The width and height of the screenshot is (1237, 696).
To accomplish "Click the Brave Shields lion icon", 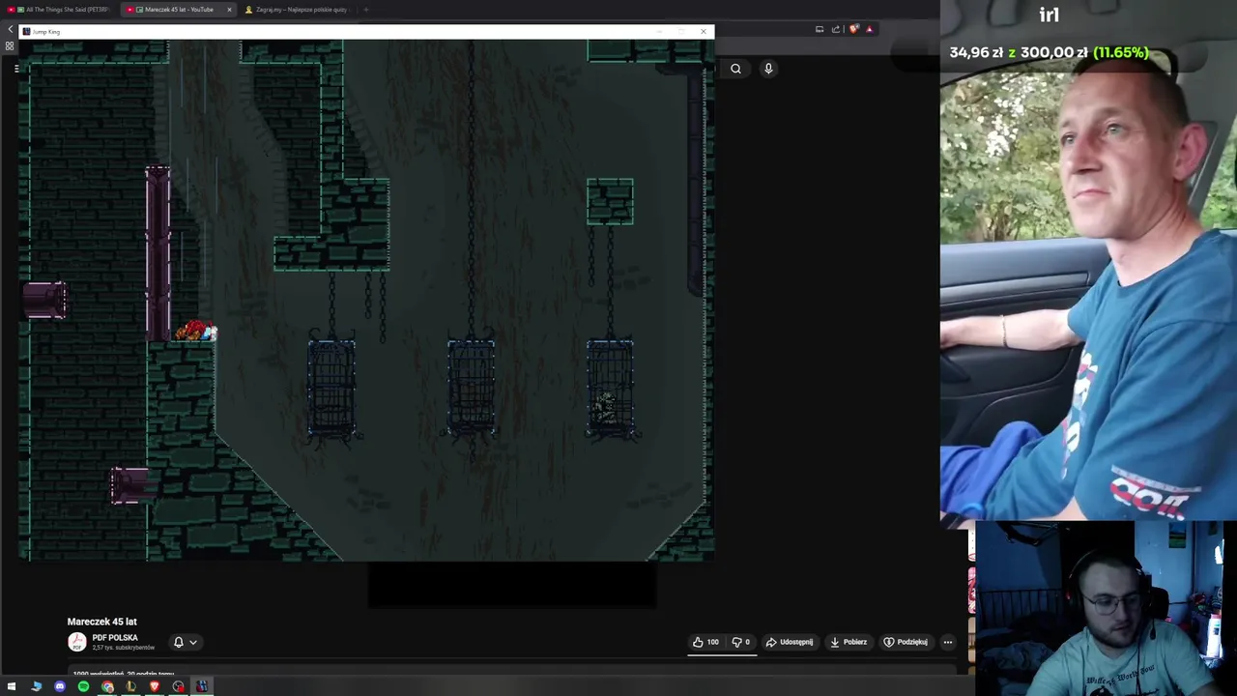I will 853,29.
